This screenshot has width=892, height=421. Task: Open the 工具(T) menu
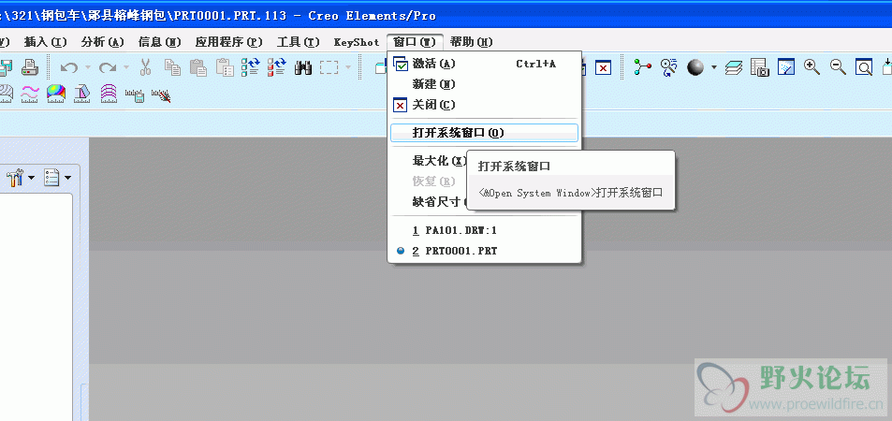point(298,42)
